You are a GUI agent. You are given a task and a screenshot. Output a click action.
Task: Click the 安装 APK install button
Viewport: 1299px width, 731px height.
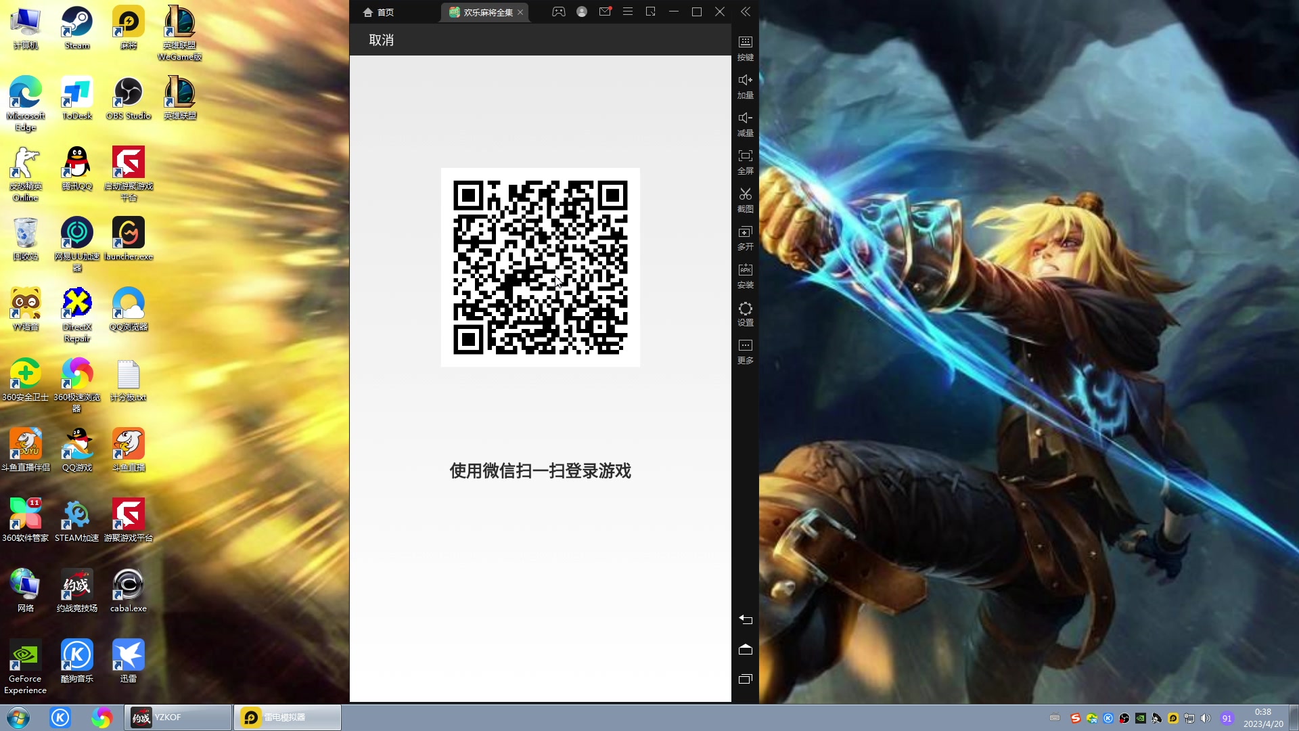[x=746, y=275]
